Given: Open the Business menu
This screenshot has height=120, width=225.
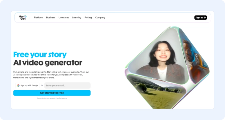Looking at the screenshot, I should point(51,17).
